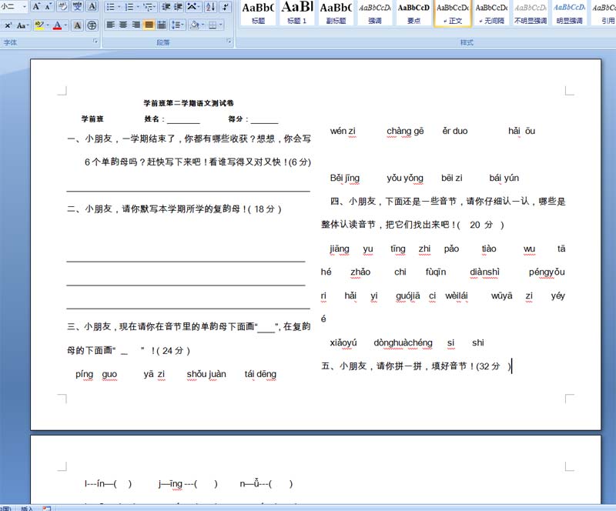
Task: Click the pinyin word 'péngyǒu'
Action: coord(547,272)
